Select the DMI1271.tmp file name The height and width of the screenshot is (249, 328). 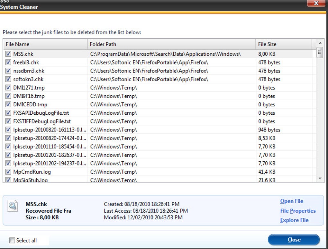(29, 88)
